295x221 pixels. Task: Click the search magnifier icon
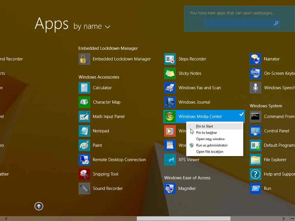click(276, 23)
